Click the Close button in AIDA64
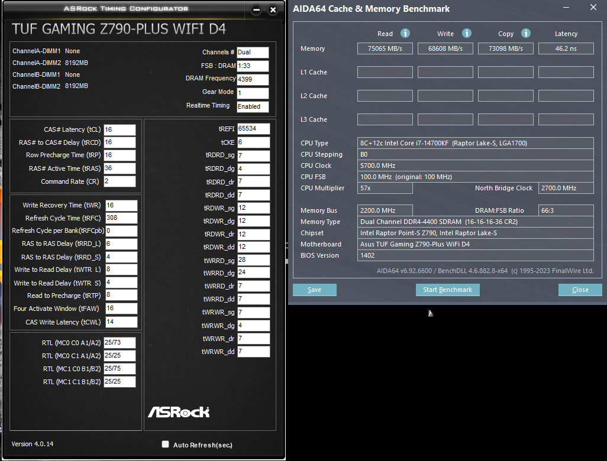 [580, 290]
